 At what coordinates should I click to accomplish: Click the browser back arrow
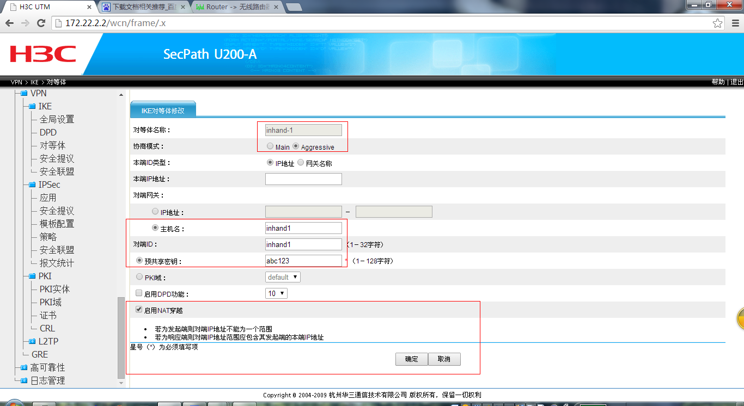click(9, 23)
